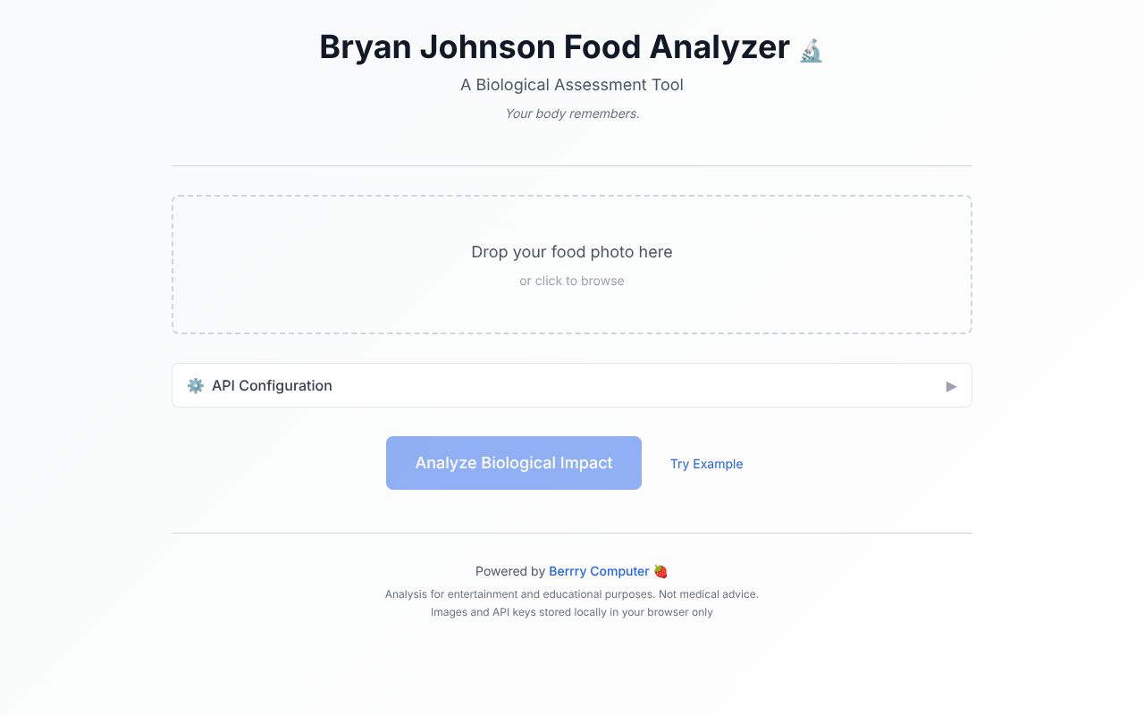This screenshot has width=1144, height=715.
Task: Click the 'A Biological Assessment Tool' subtitle
Action: pyautogui.click(x=572, y=85)
